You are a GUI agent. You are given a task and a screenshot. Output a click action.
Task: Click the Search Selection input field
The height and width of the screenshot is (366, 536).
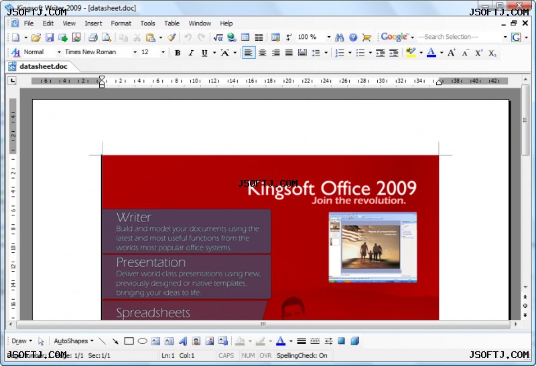click(459, 37)
